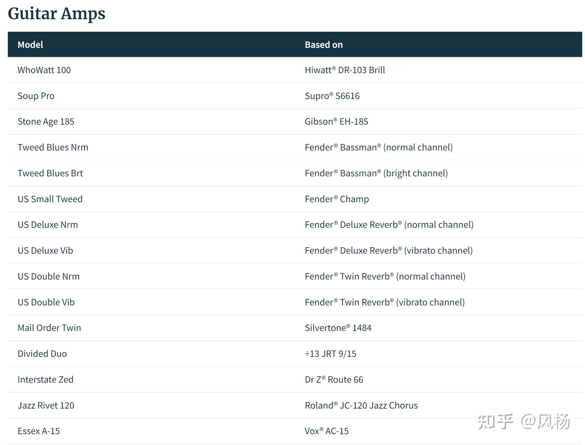Click the 知乎 @风杨 watermark

point(524,421)
